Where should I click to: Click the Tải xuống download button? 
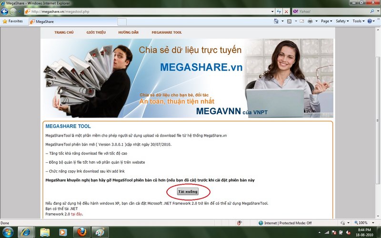click(x=188, y=191)
